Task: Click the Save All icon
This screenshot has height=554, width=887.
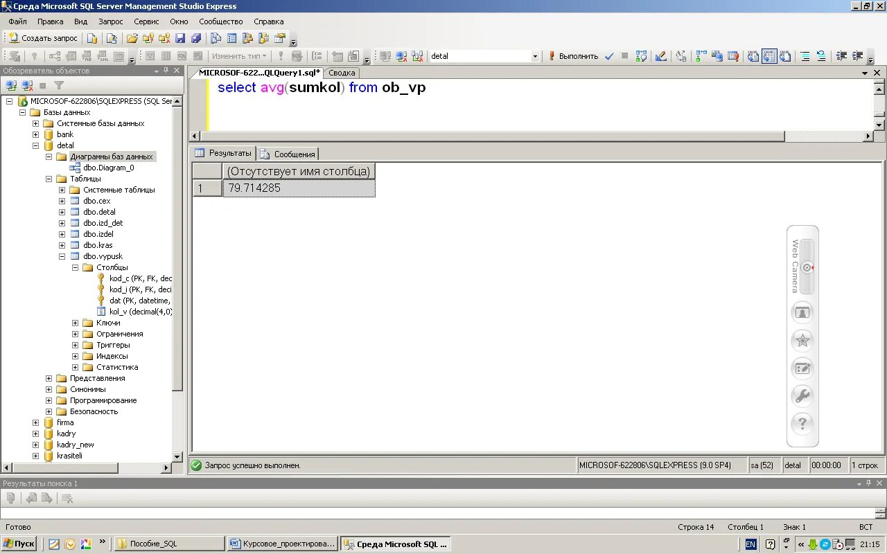Action: coord(196,38)
